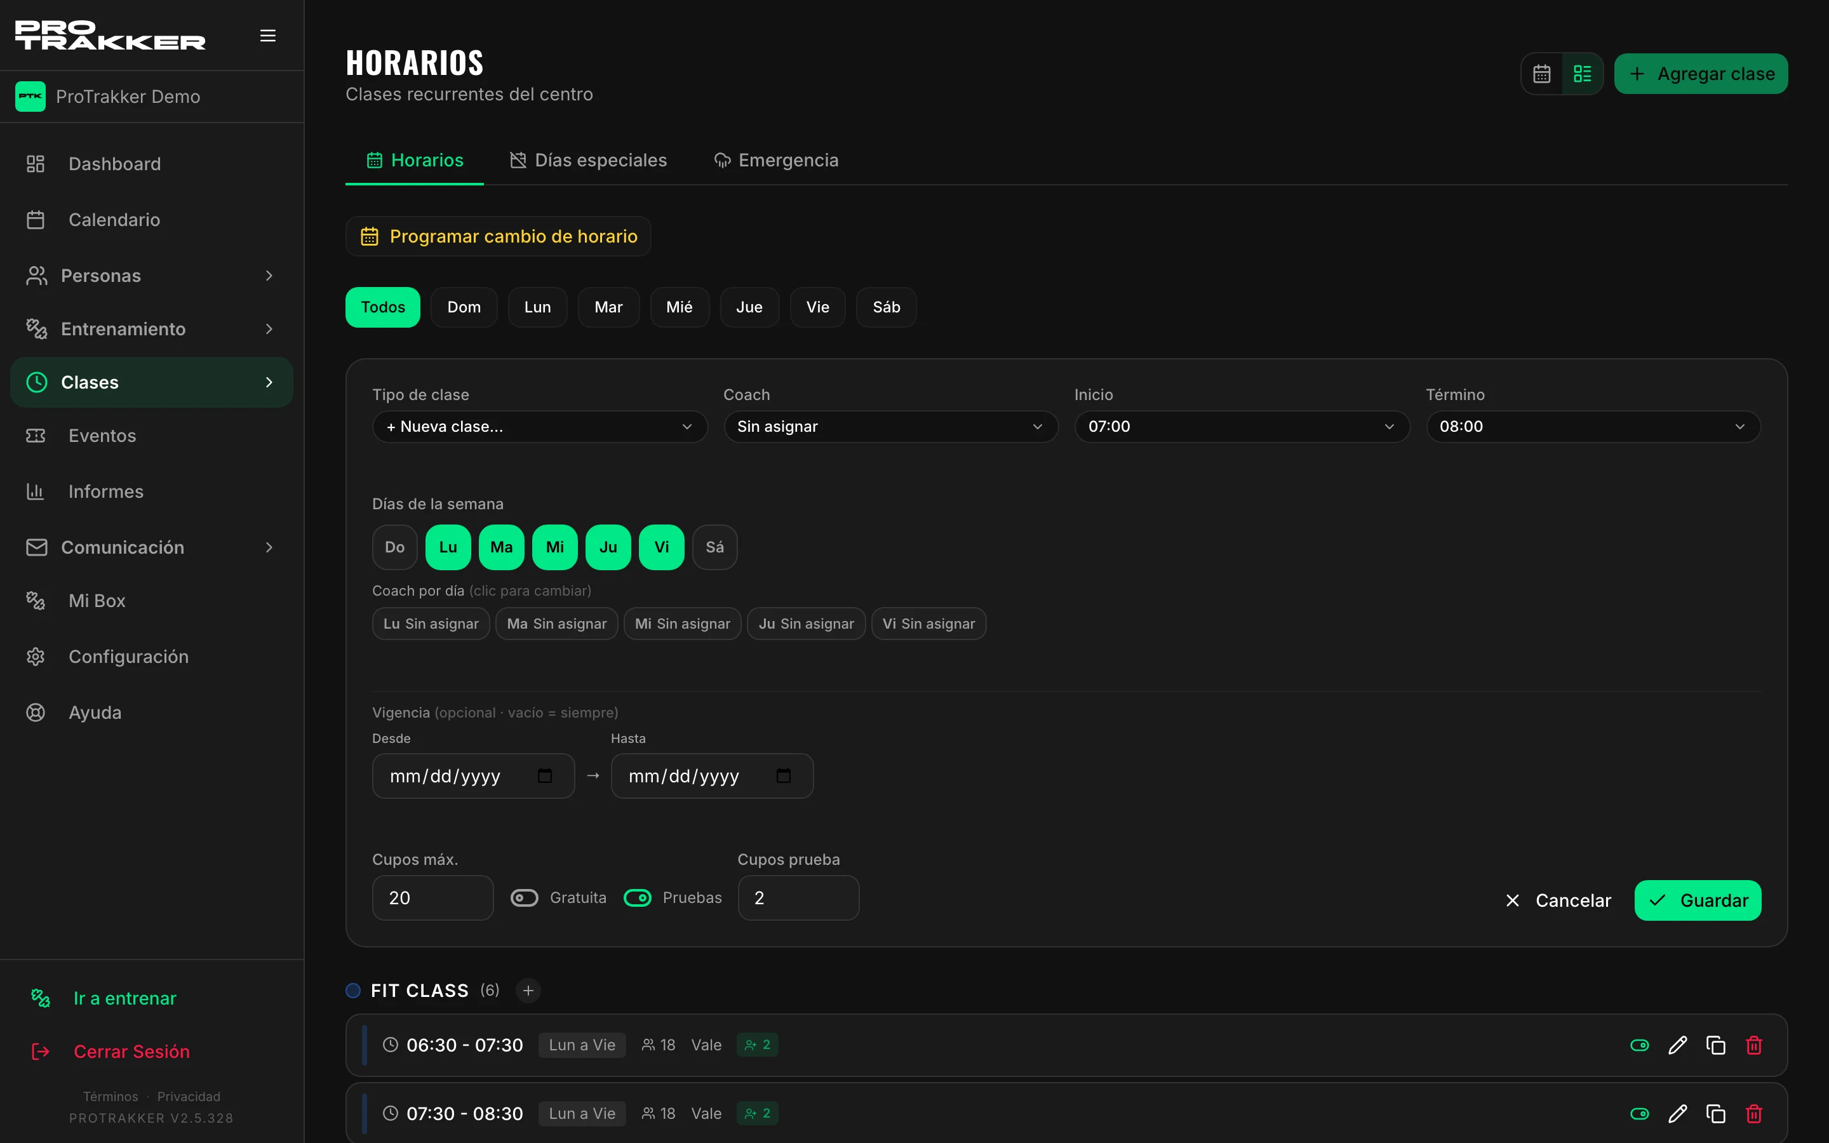The image size is (1829, 1143).
Task: Enable Sá in Días de la semana
Action: pyautogui.click(x=714, y=547)
